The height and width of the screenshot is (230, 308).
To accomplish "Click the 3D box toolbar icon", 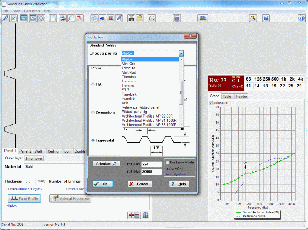I will [x=151, y=18].
